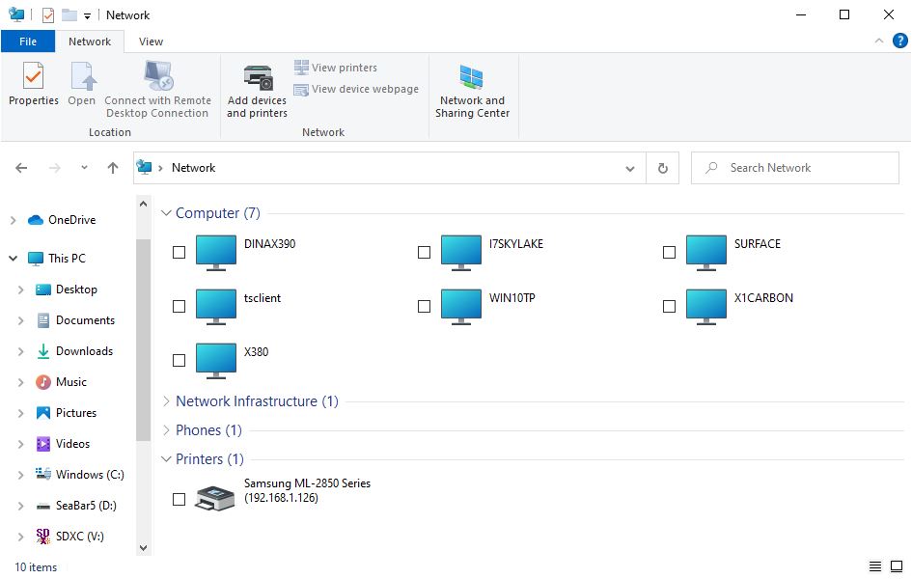Open recent locations dropdown arrow

[x=84, y=167]
